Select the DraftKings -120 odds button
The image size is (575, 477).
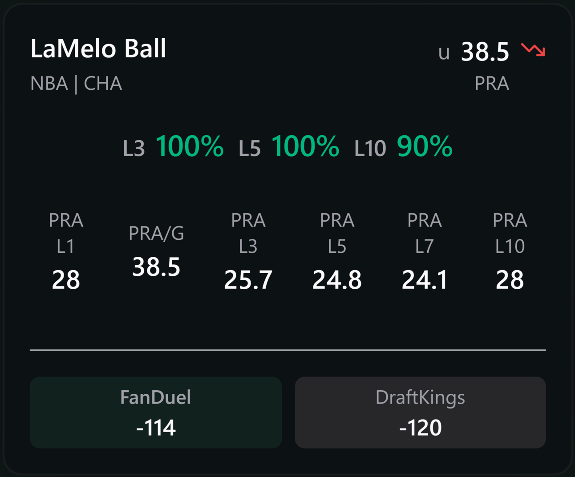click(x=420, y=412)
